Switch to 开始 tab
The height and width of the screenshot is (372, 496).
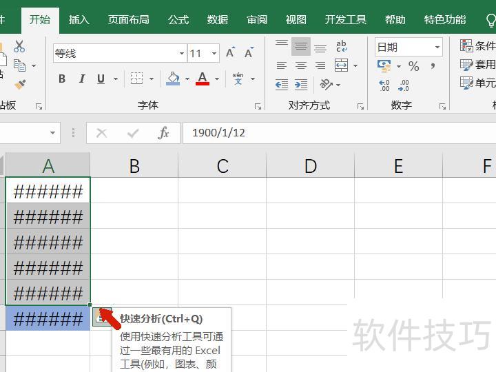pyautogui.click(x=40, y=19)
